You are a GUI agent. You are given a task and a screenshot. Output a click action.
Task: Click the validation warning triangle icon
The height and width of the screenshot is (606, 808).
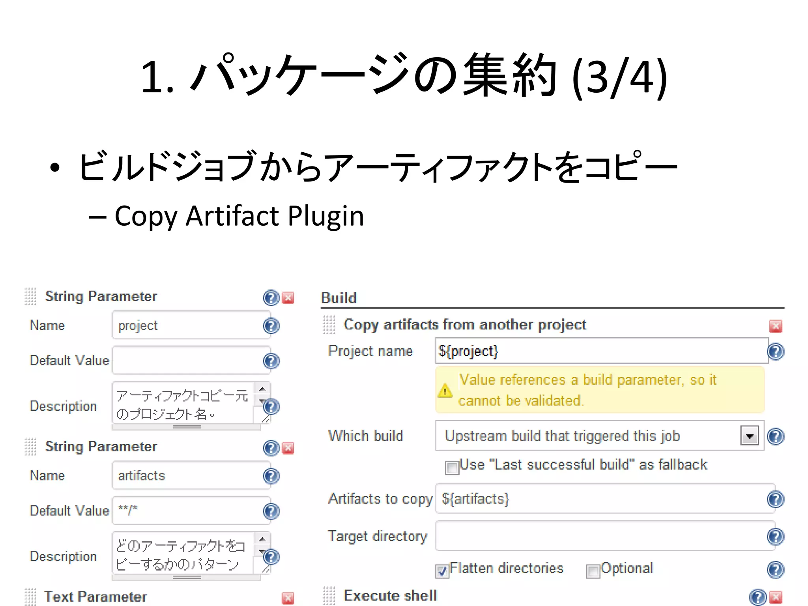point(445,391)
